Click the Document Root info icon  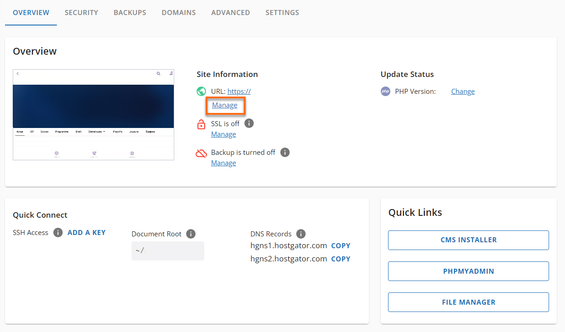click(190, 234)
